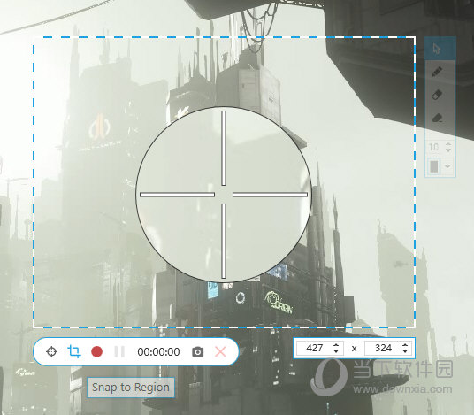Decrease region width with the down arrow
Screen dimensions: 474x415
click(x=336, y=351)
